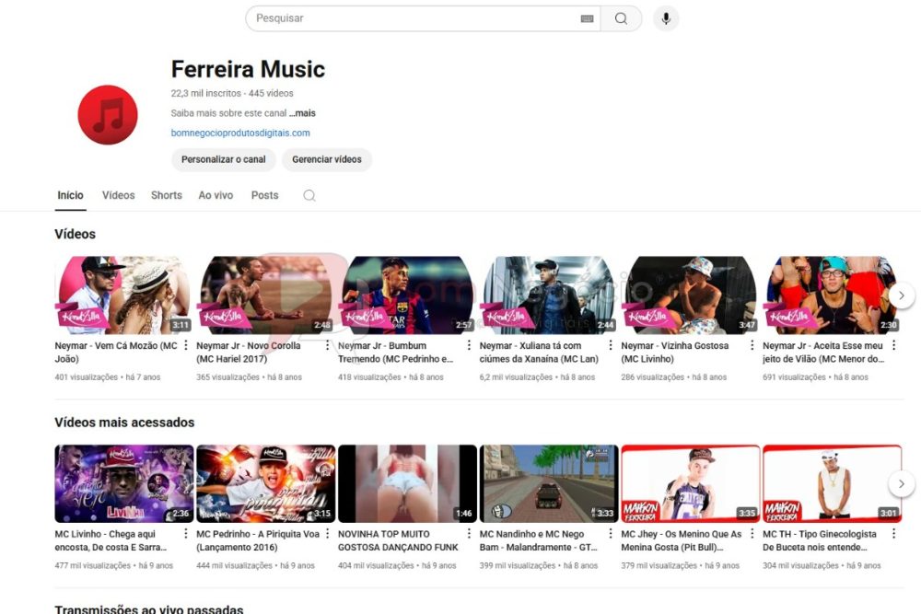Play the MC Nandinho e MC Nego Bam thumbnail
The height and width of the screenshot is (614, 921).
[x=549, y=483]
